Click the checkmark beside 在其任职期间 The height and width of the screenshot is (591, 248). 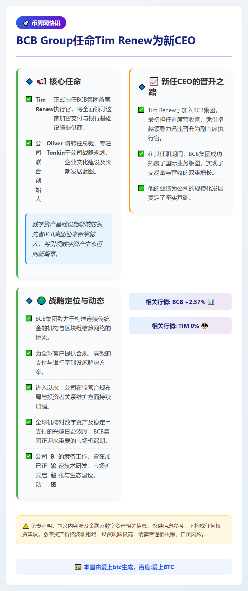coord(141,154)
